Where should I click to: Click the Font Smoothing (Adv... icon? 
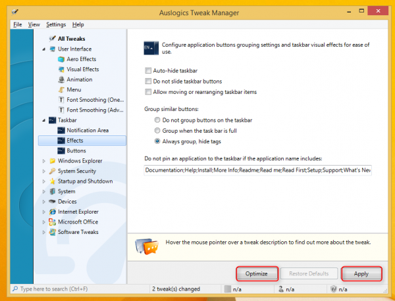tap(61, 110)
